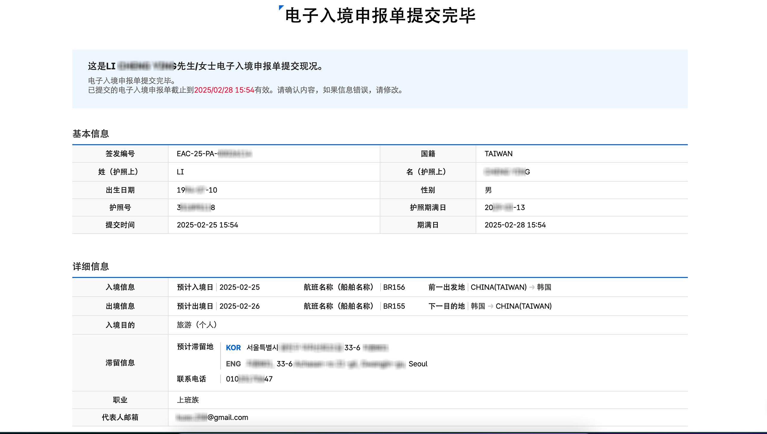
Task: Click the ENG address label
Action: 233,364
